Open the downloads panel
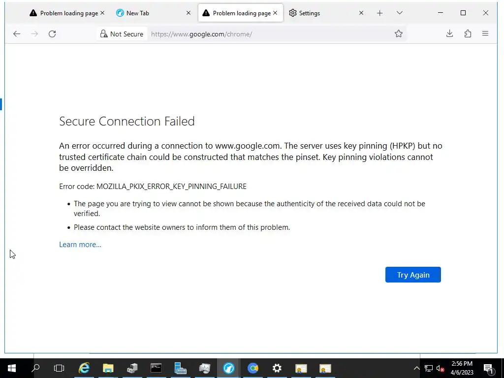 [450, 33]
